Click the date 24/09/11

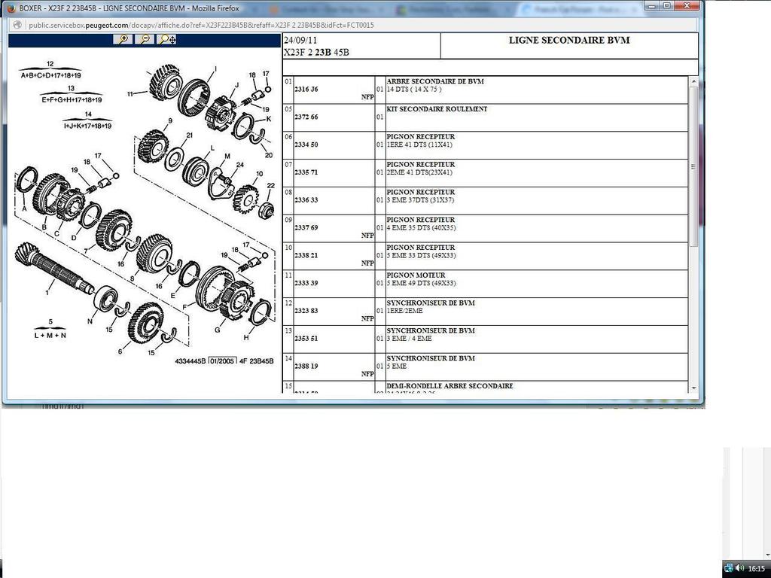(x=300, y=41)
